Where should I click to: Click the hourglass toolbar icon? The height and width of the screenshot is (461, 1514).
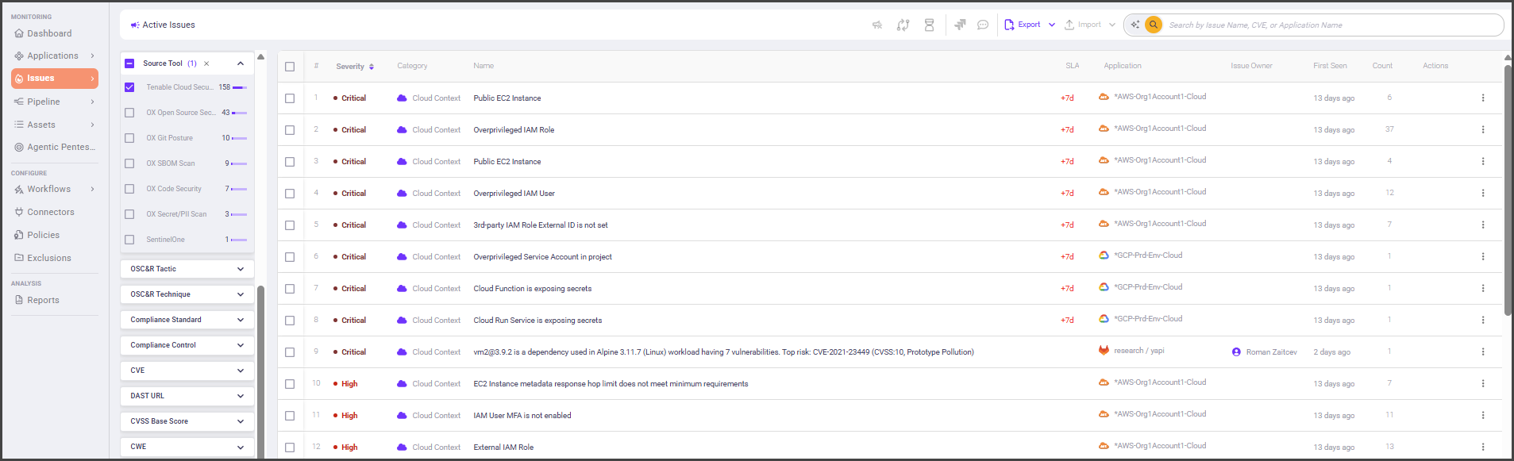click(929, 25)
